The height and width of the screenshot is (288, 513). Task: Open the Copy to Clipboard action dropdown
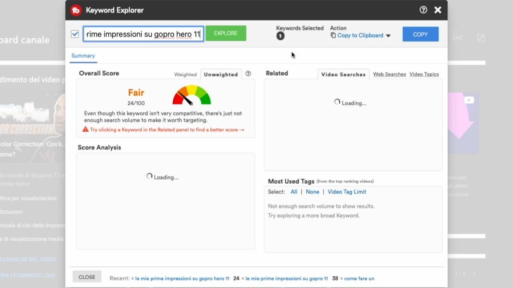pos(361,35)
